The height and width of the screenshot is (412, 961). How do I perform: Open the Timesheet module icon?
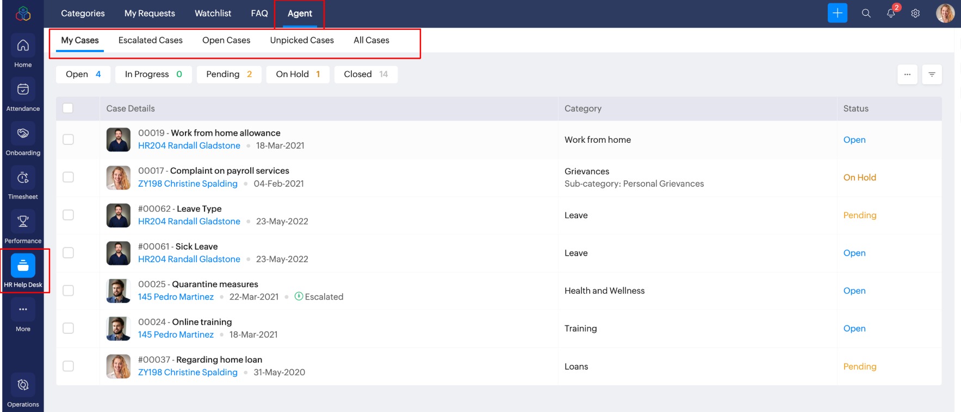click(x=23, y=178)
